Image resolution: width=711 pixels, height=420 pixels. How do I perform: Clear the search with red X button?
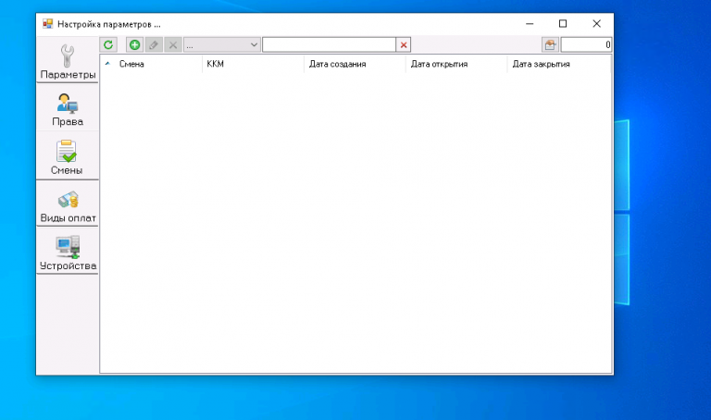(x=404, y=44)
